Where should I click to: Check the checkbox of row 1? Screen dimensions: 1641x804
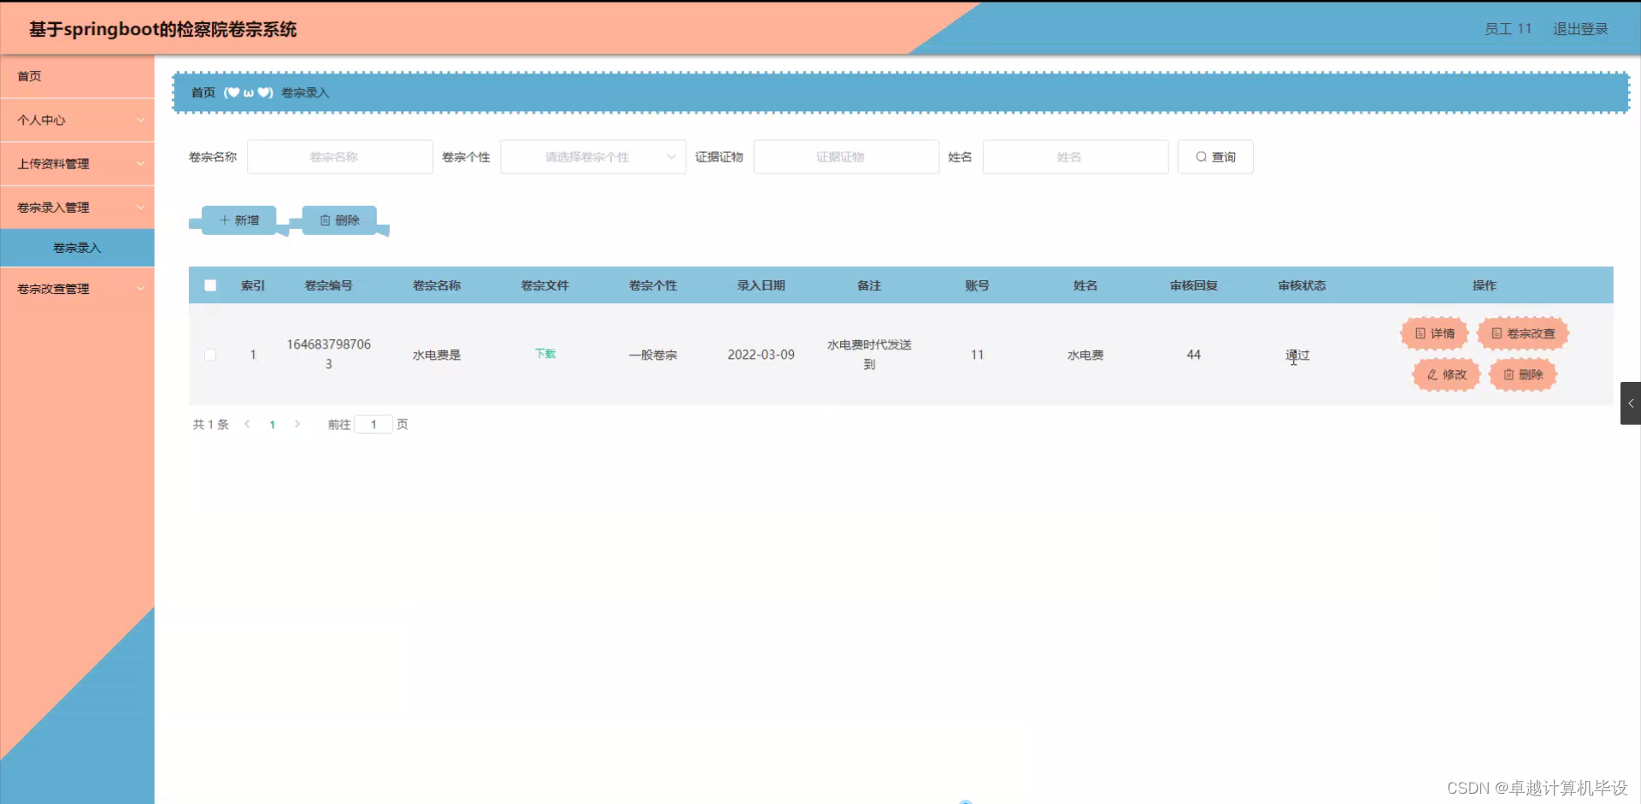[x=210, y=355]
